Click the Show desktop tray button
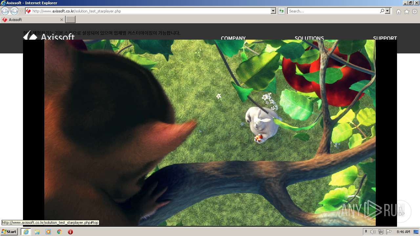Screen dimensions: 420x236 416,232
